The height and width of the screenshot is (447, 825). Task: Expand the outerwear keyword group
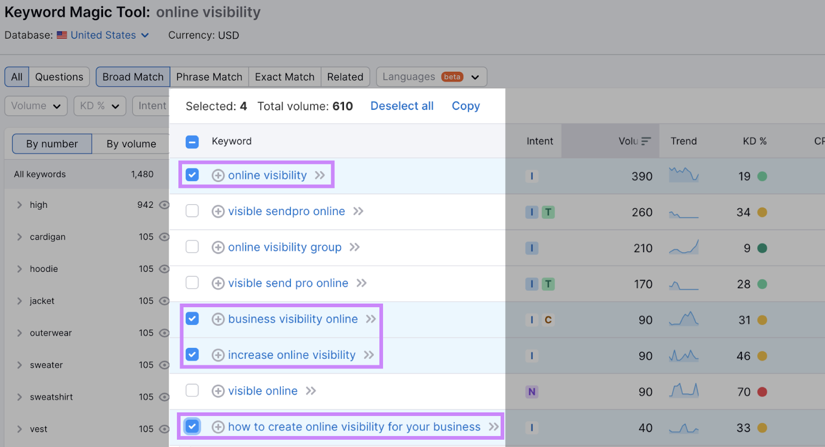[20, 333]
